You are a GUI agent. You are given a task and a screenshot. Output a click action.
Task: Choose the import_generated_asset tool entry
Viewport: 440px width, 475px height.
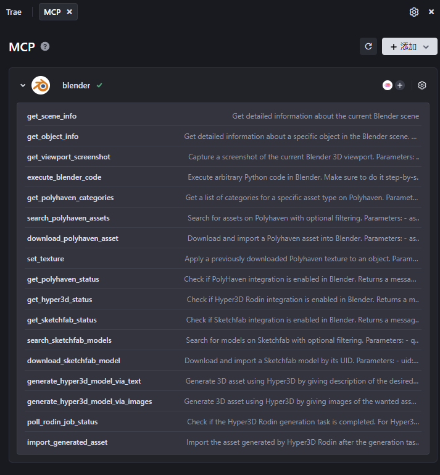pos(67,442)
